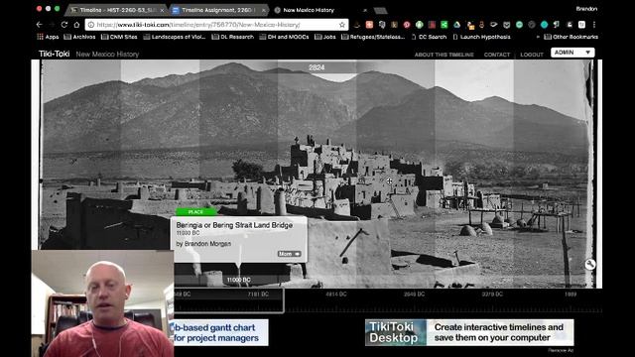Click 11000 BC timeline date marker

click(238, 280)
